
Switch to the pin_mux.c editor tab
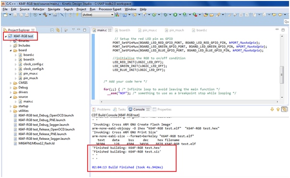(x=148, y=30)
